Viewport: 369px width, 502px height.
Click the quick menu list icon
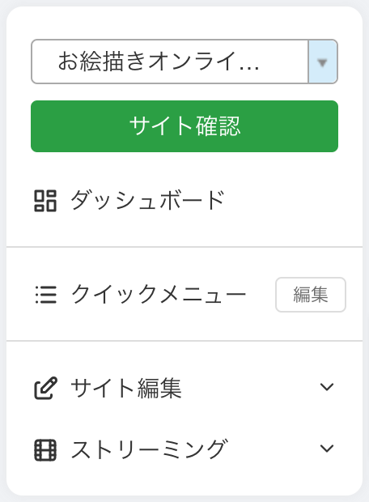click(46, 295)
